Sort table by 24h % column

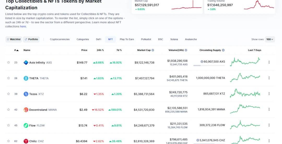[x=100, y=50]
